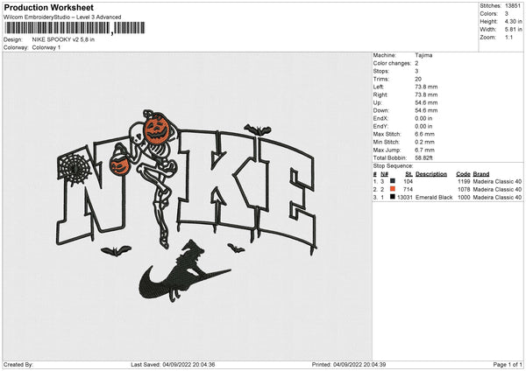
Task: Select the 'Code' column header
Action: pyautogui.click(x=463, y=174)
